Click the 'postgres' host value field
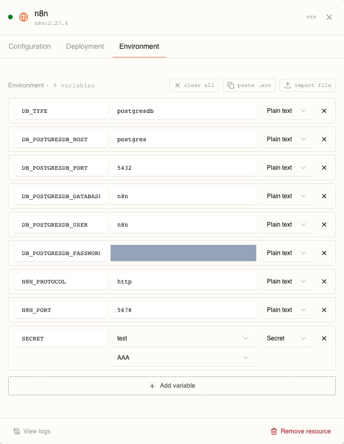Viewport: 344px width, 444px height. pyautogui.click(x=183, y=139)
